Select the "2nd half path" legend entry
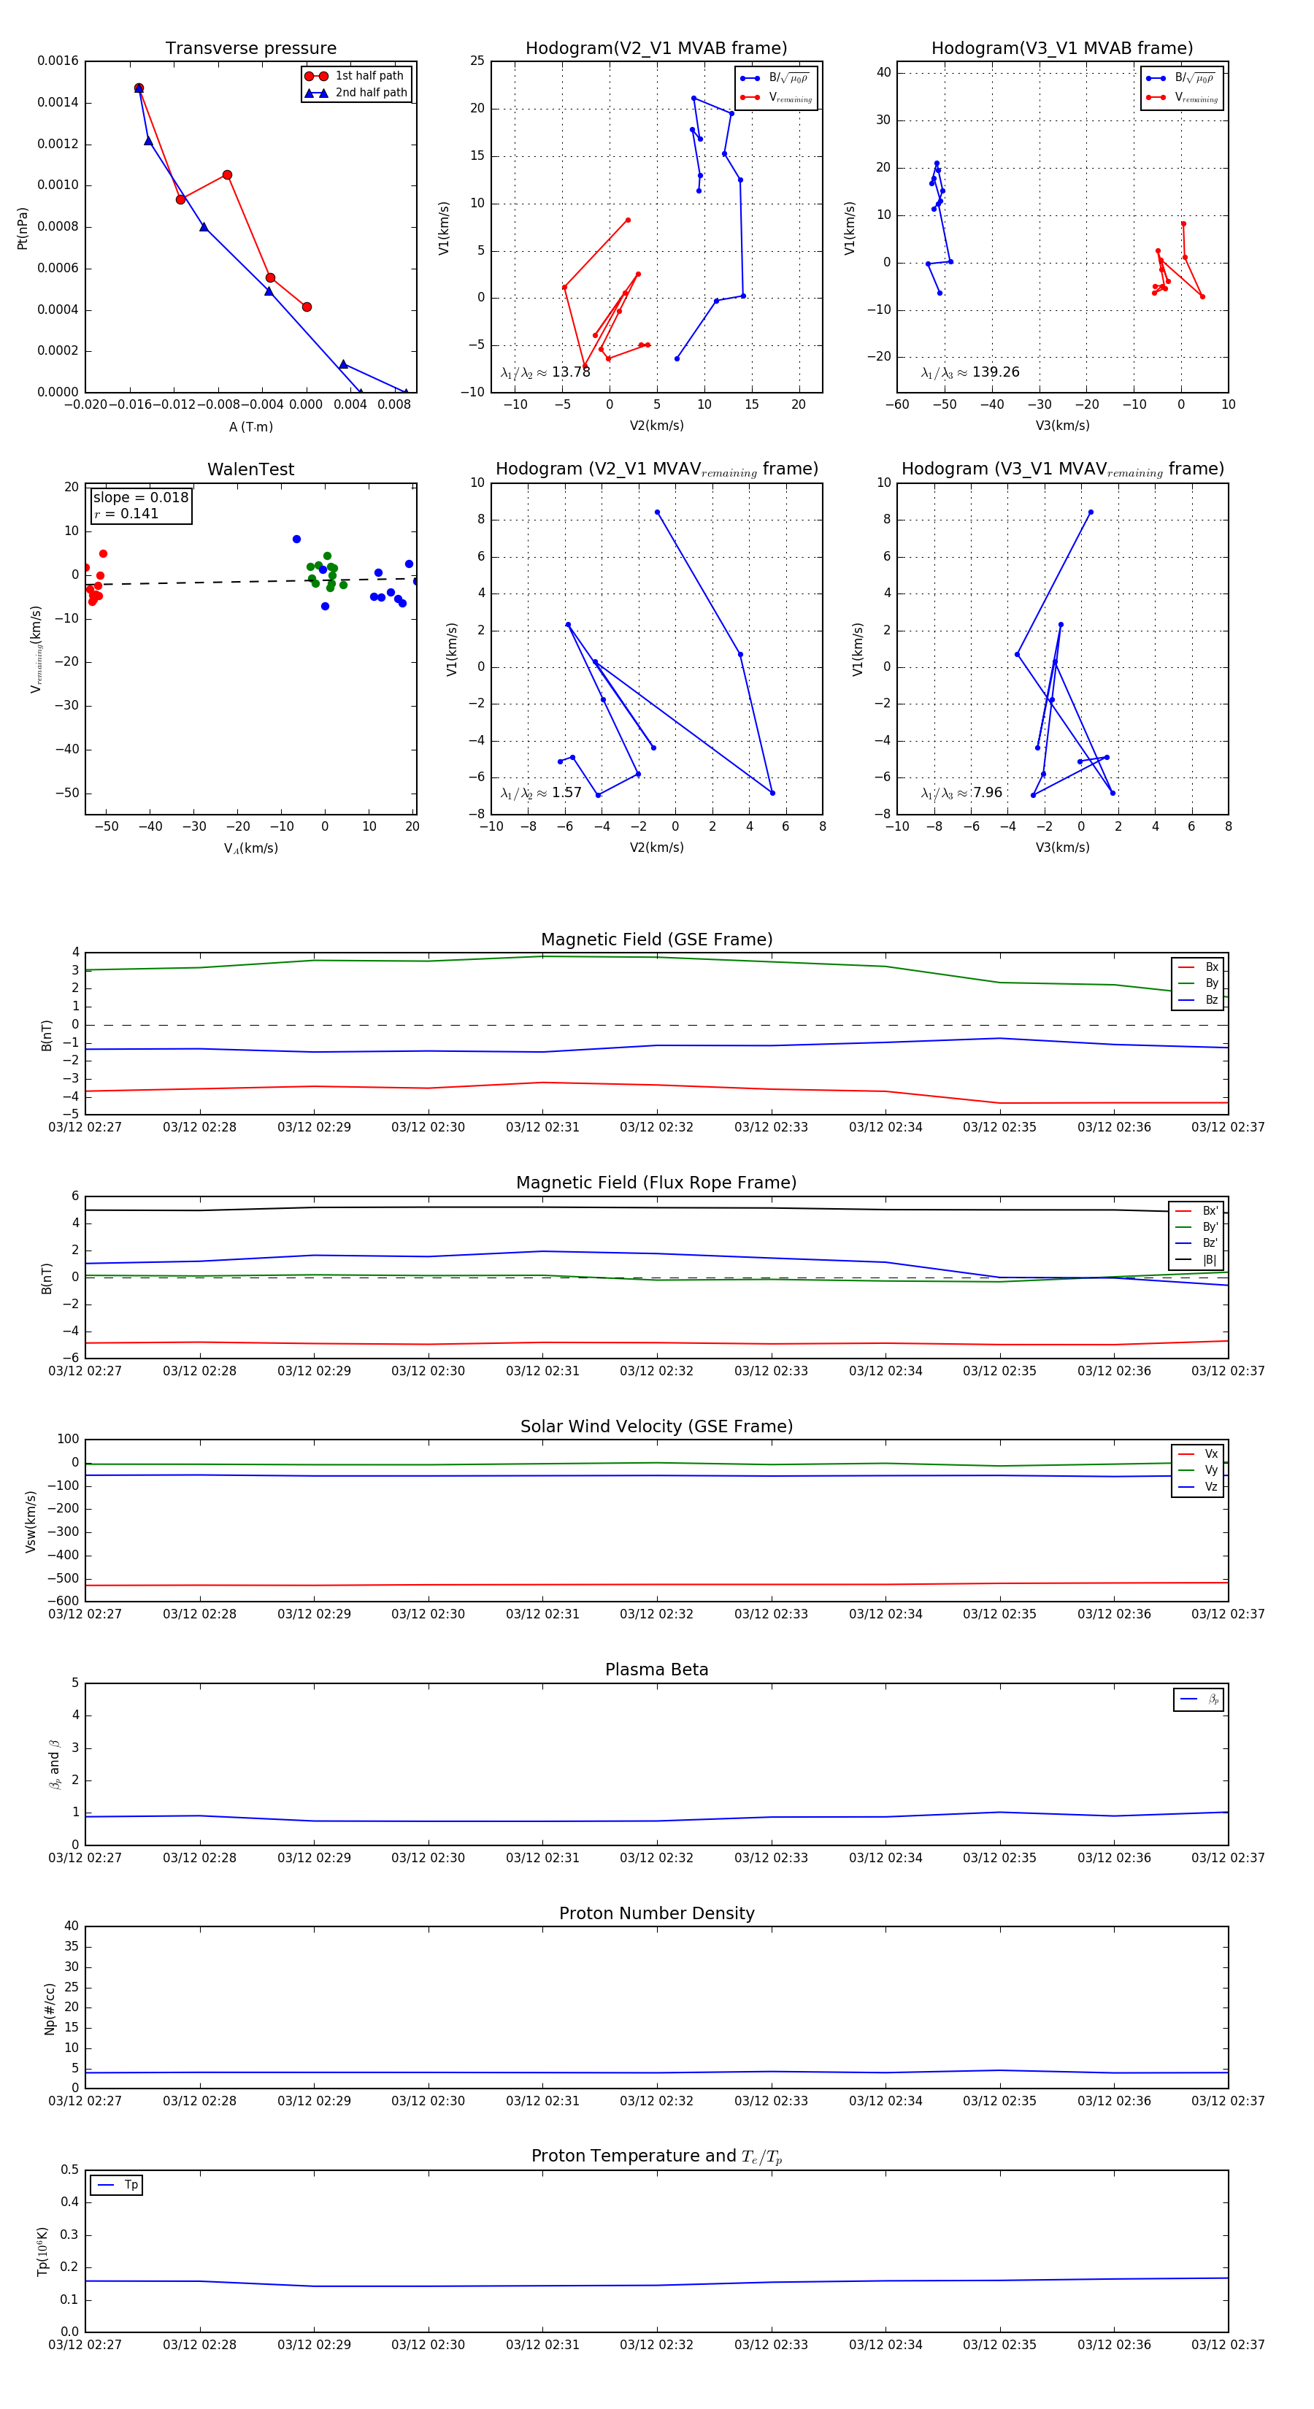 (357, 93)
